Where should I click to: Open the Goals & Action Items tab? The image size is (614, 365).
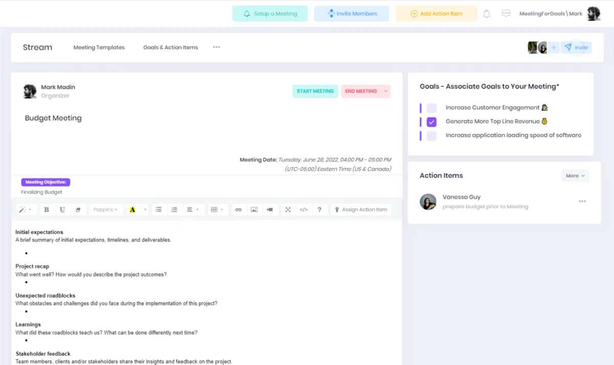(x=170, y=47)
